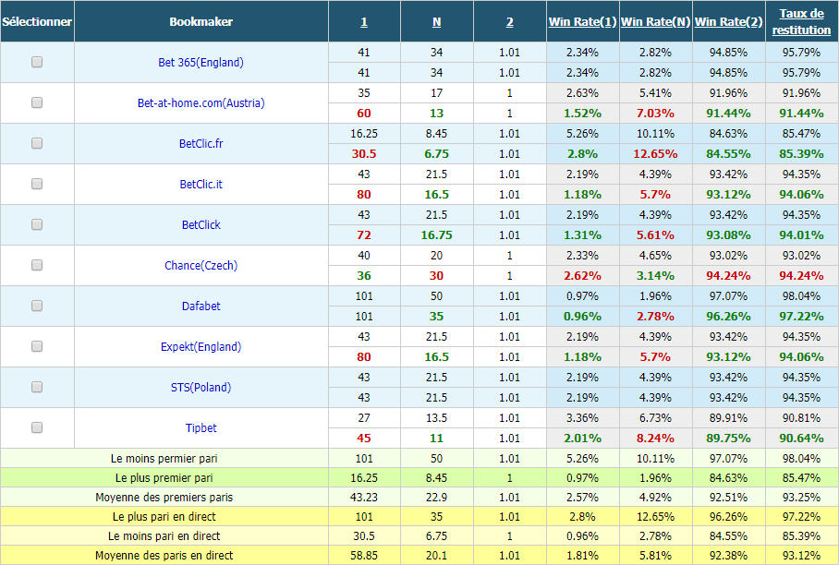This screenshot has width=839, height=565.
Task: Click the 22.9 average draw odds value
Action: pyautogui.click(x=437, y=497)
